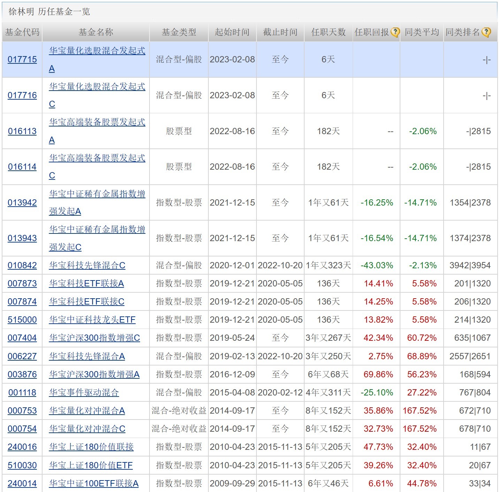
Task: Open fund code link 003876
Action: (x=22, y=375)
